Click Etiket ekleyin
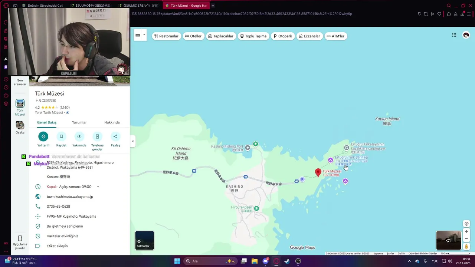 pos(57,246)
